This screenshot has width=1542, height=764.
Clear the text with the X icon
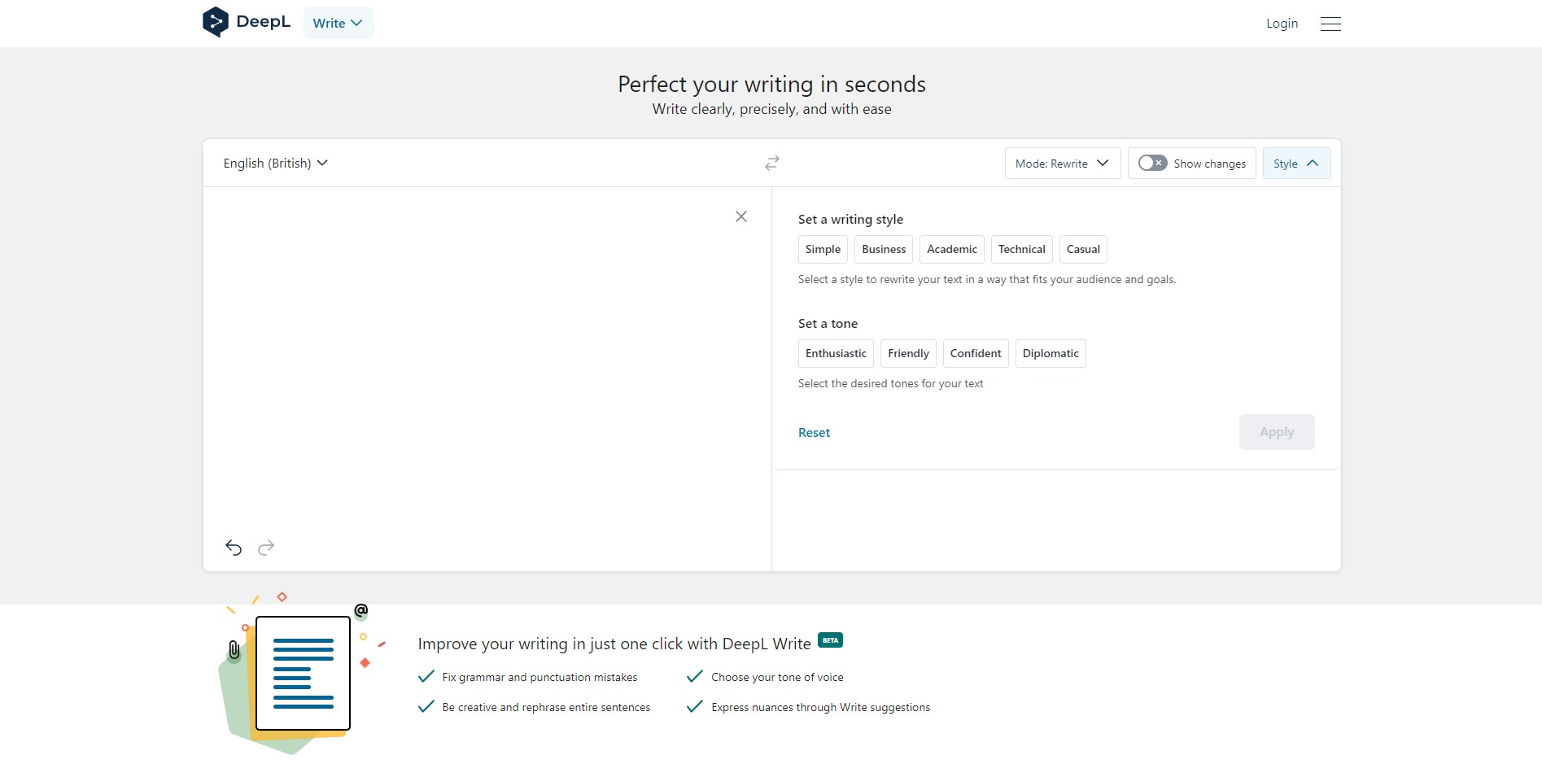(741, 216)
